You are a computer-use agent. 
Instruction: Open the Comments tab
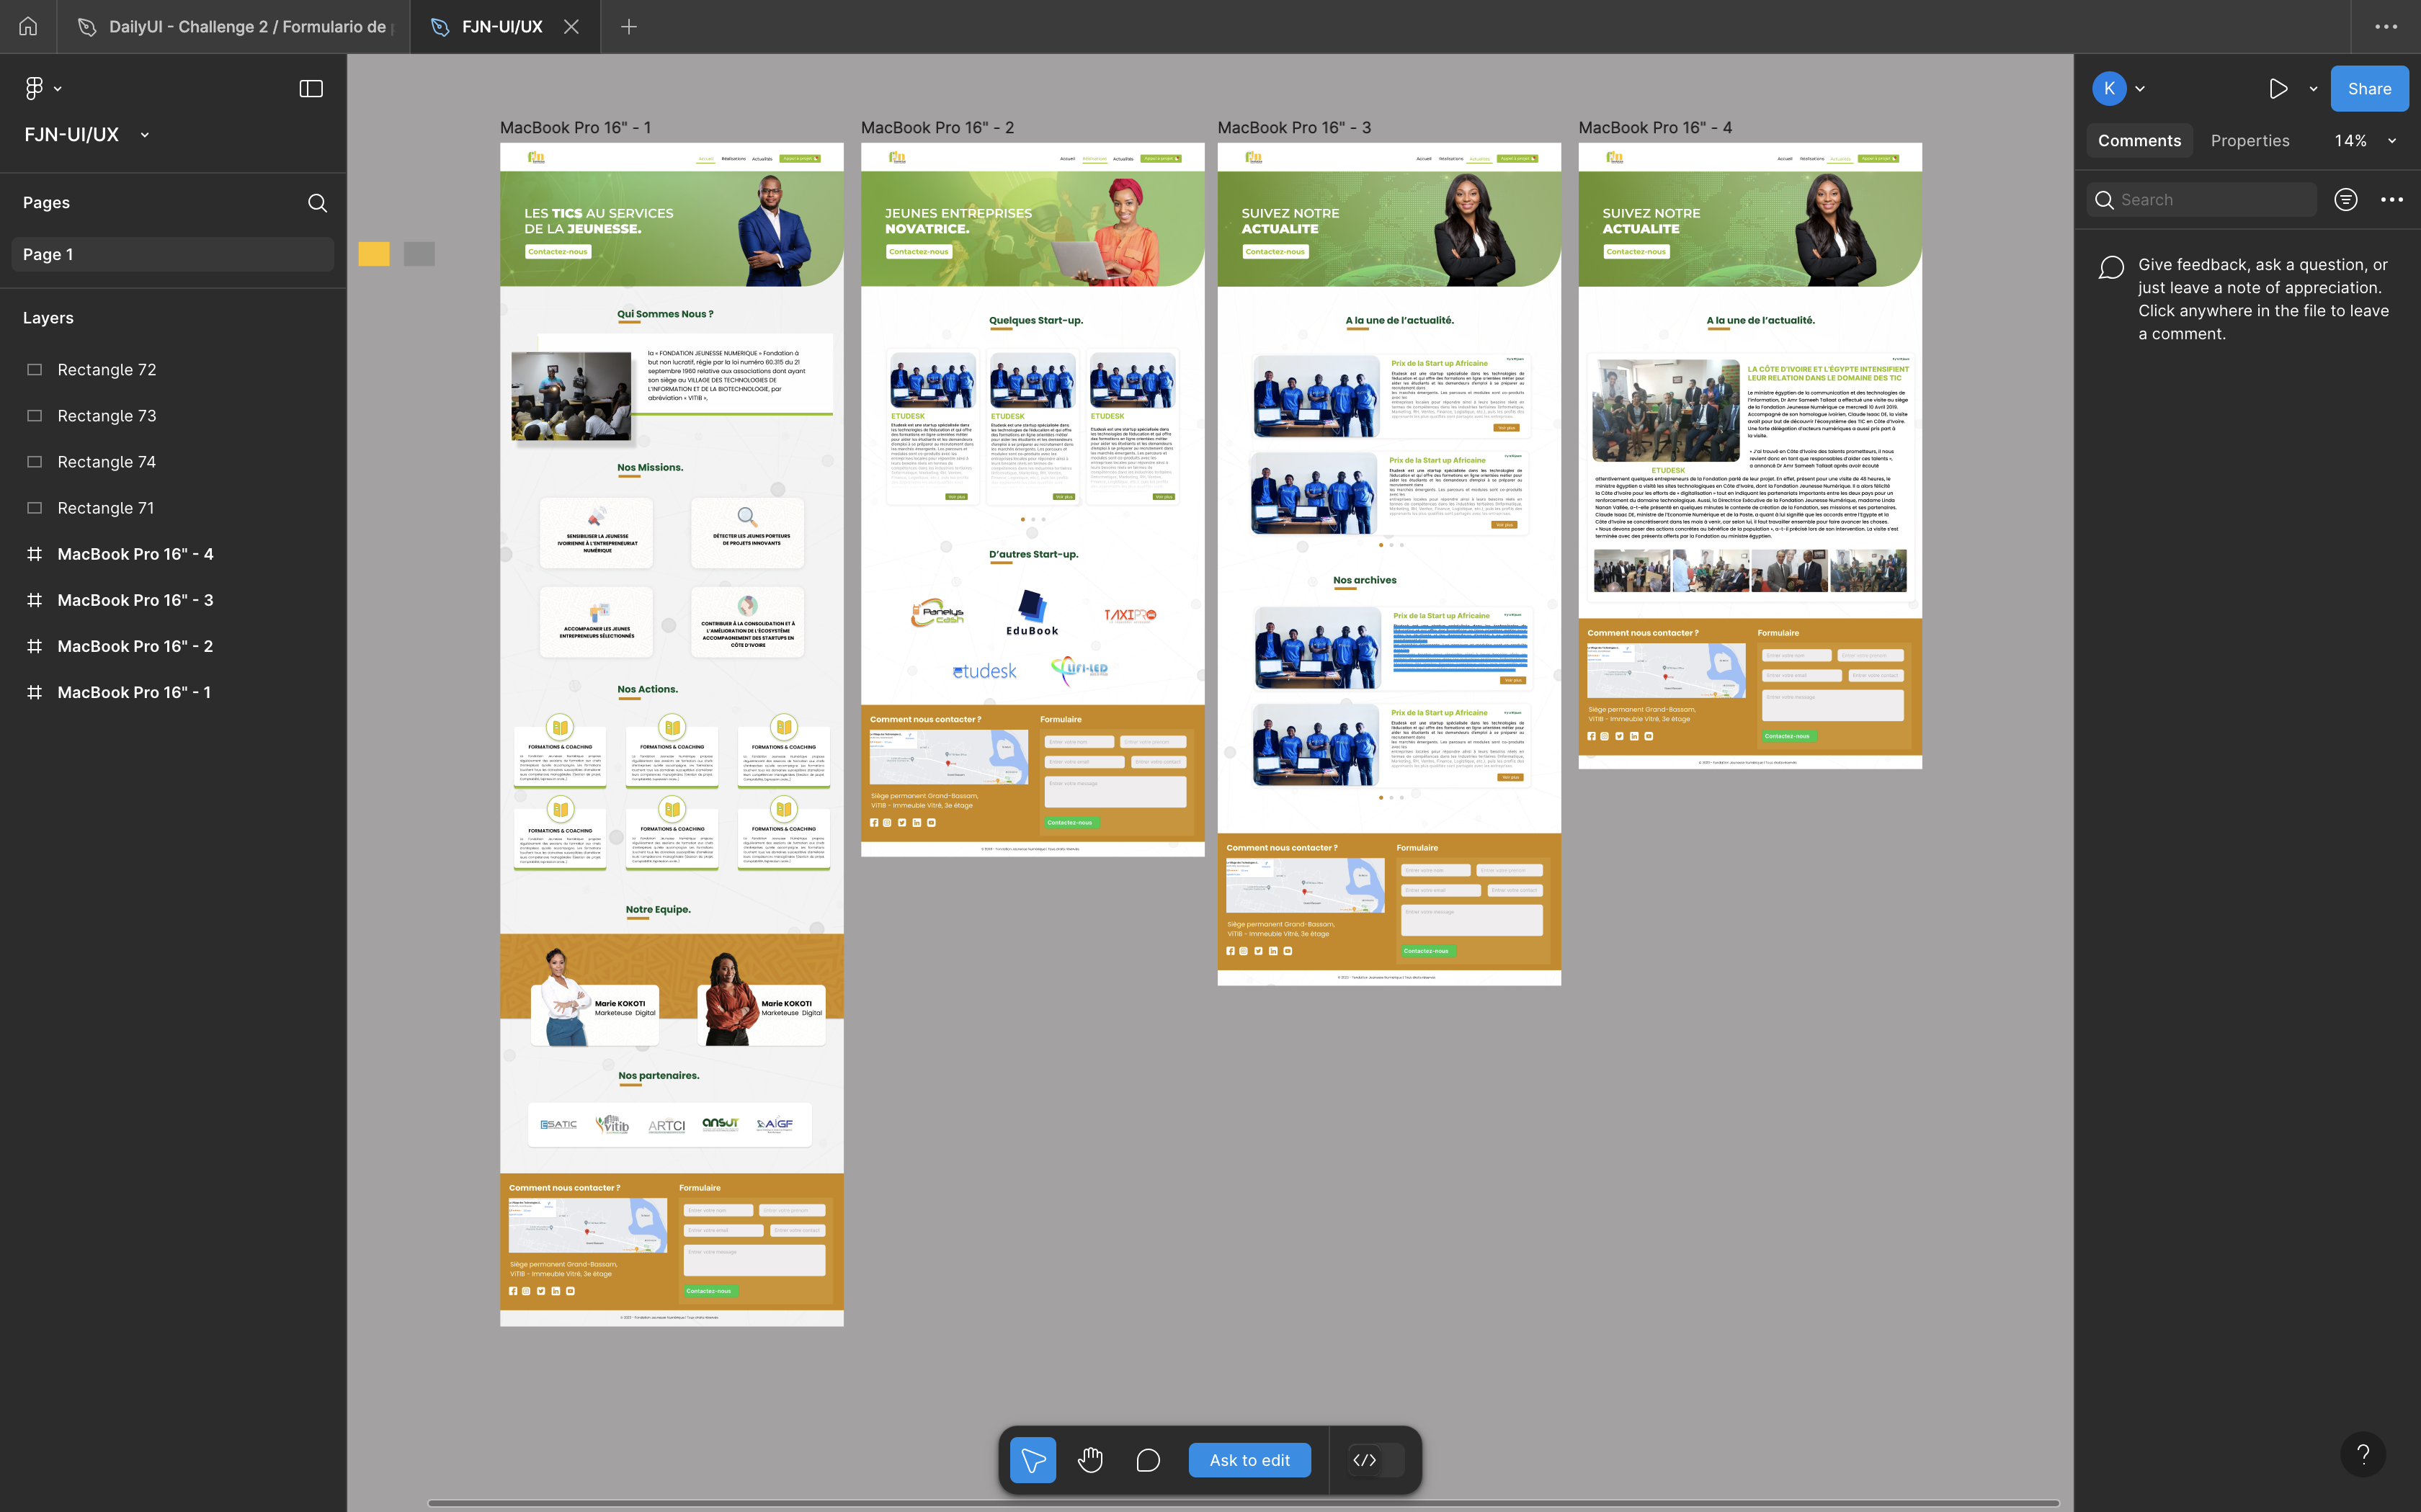pyautogui.click(x=2139, y=141)
